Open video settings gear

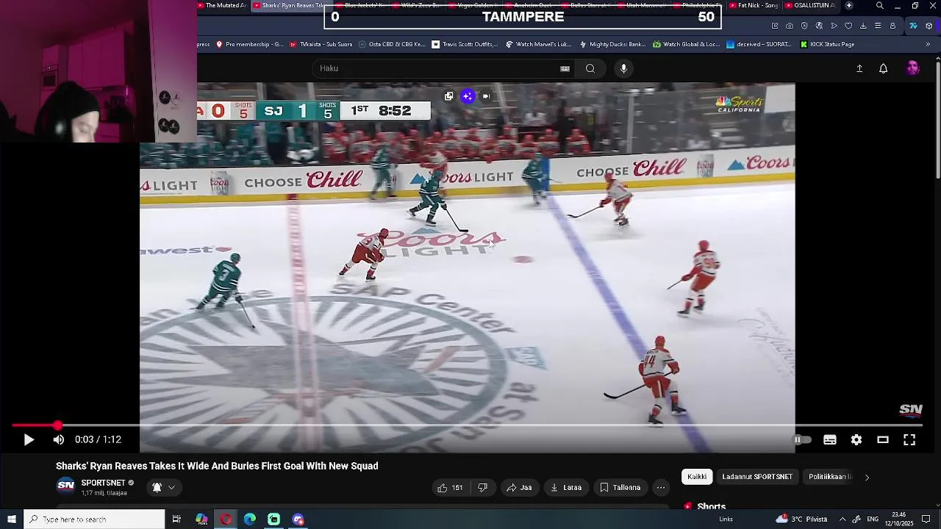click(856, 439)
